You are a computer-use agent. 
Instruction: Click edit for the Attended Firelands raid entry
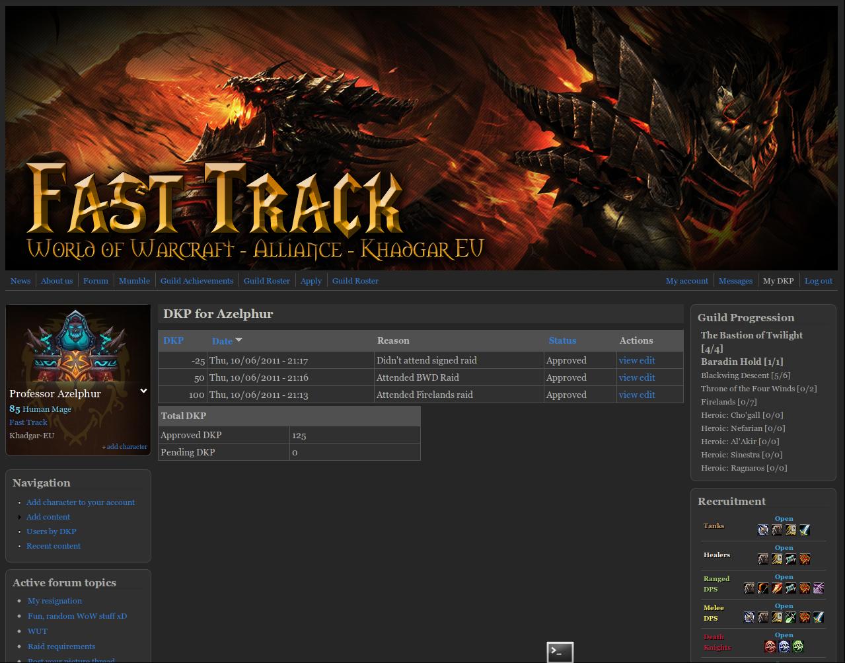647,395
